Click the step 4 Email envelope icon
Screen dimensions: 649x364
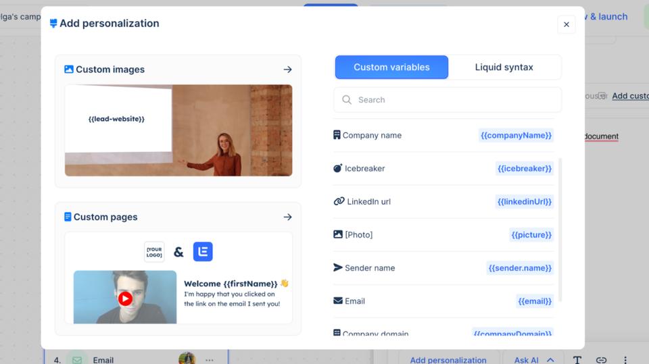tap(77, 360)
